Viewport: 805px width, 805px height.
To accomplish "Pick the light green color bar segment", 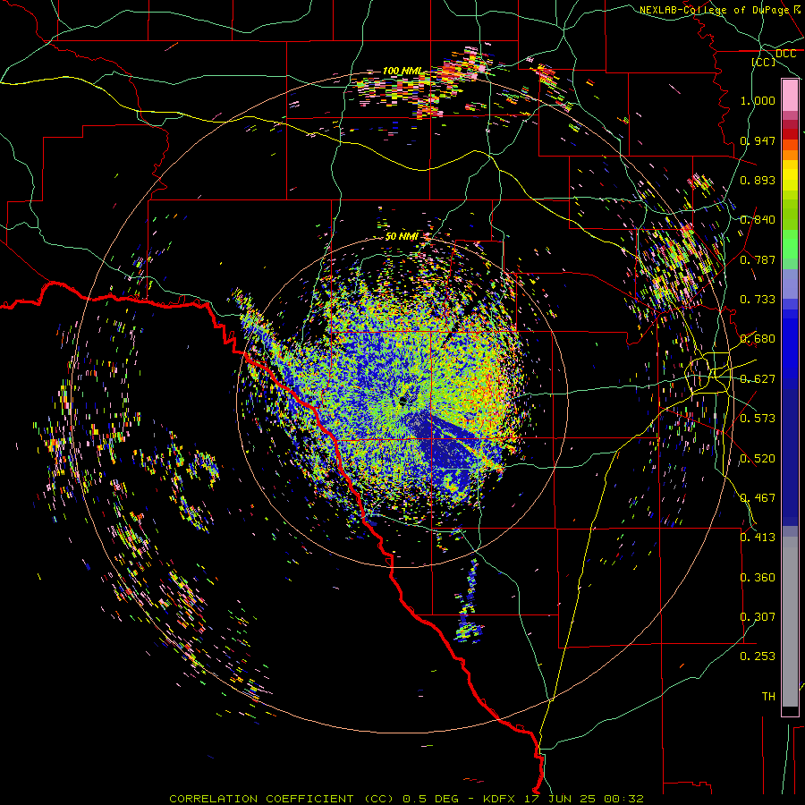I will point(790,244).
